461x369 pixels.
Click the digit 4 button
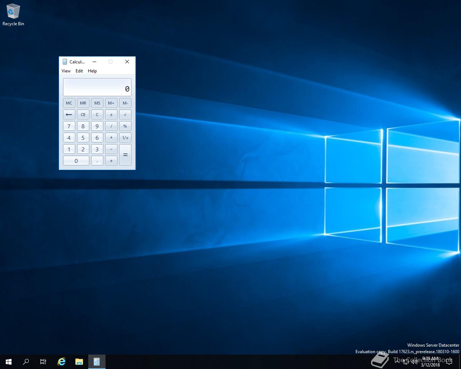[69, 138]
